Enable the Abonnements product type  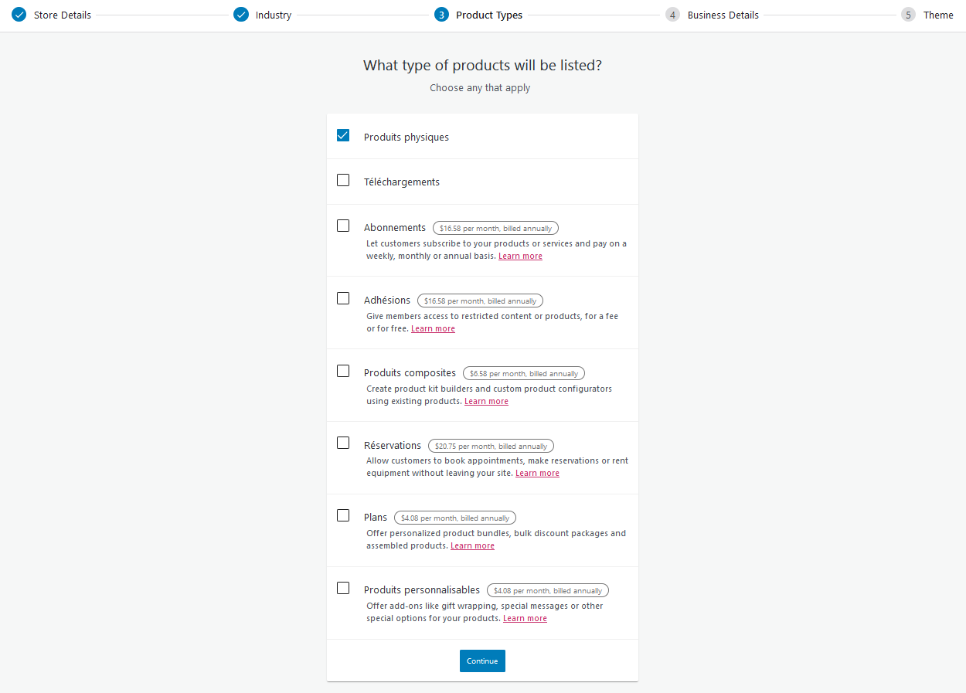click(x=343, y=225)
